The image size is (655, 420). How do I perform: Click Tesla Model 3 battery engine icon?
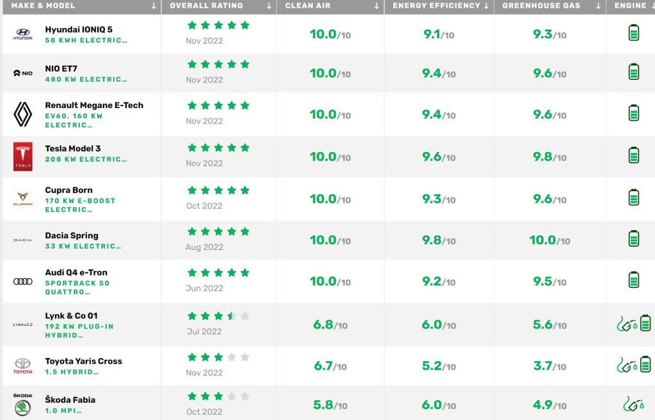(x=634, y=155)
